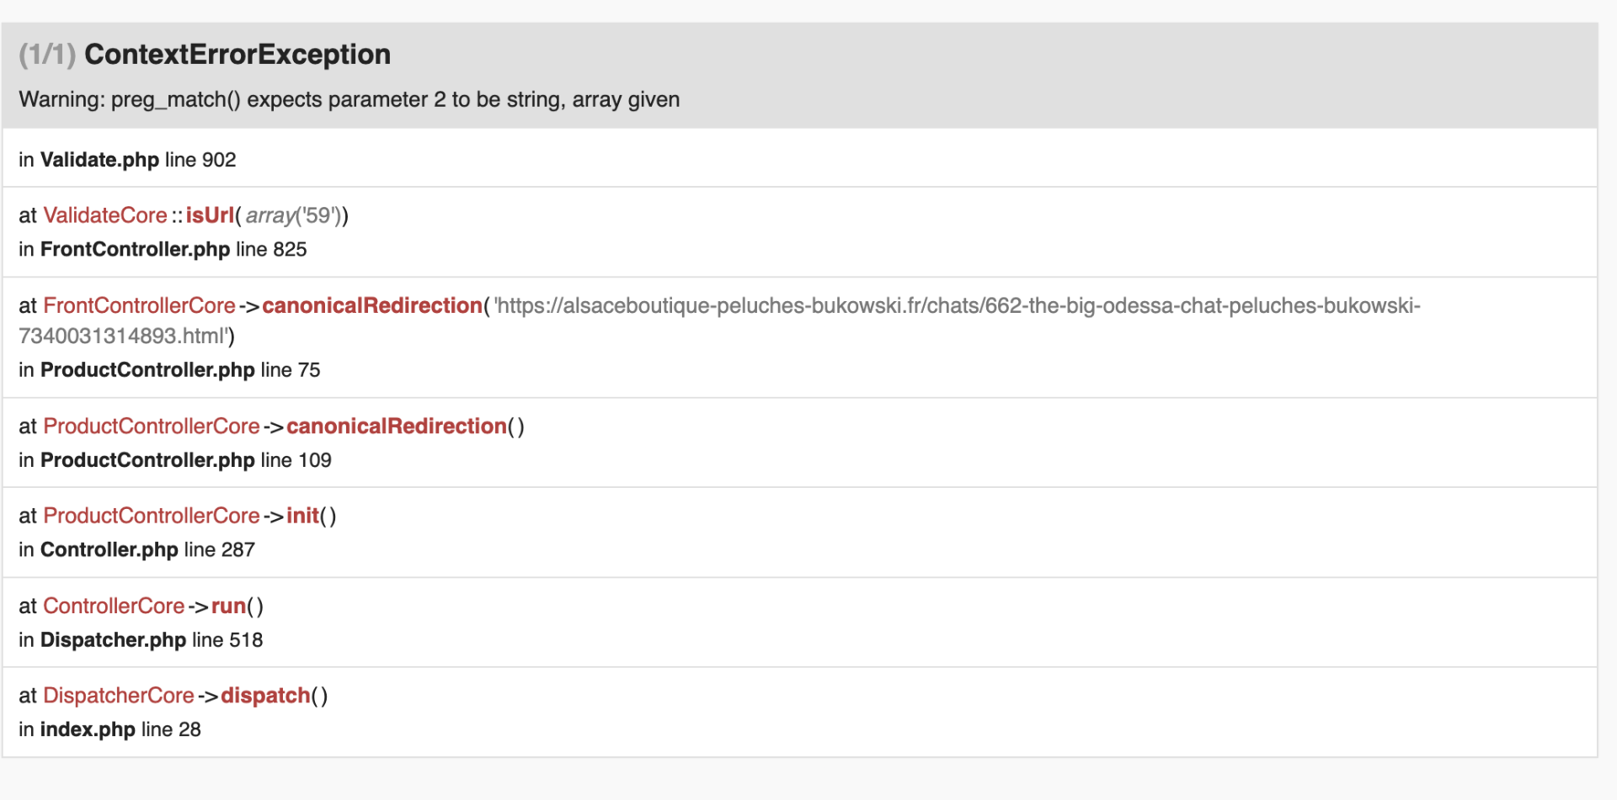Viewport: 1617px width, 800px height.
Task: Click the array('59') argument text
Action: tap(293, 215)
